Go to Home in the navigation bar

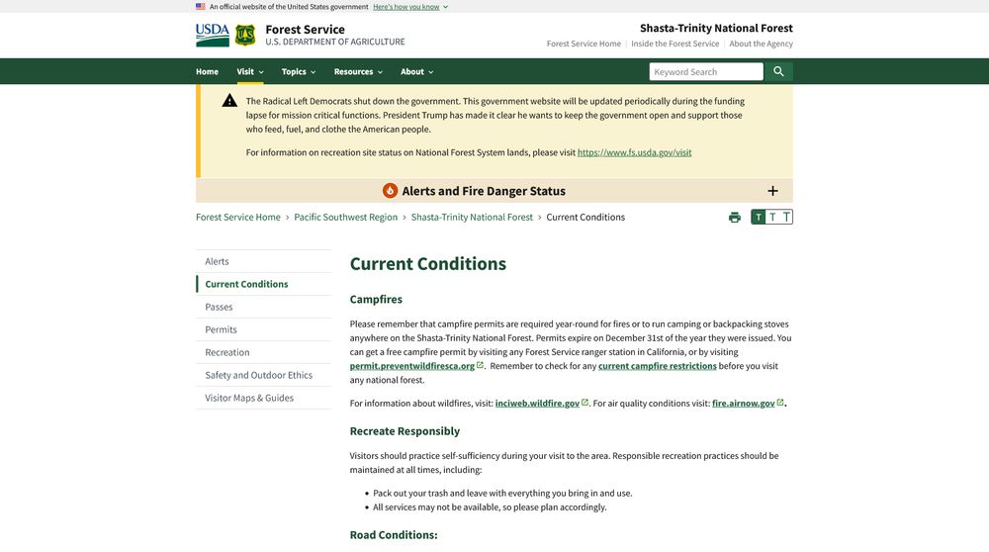pos(207,71)
